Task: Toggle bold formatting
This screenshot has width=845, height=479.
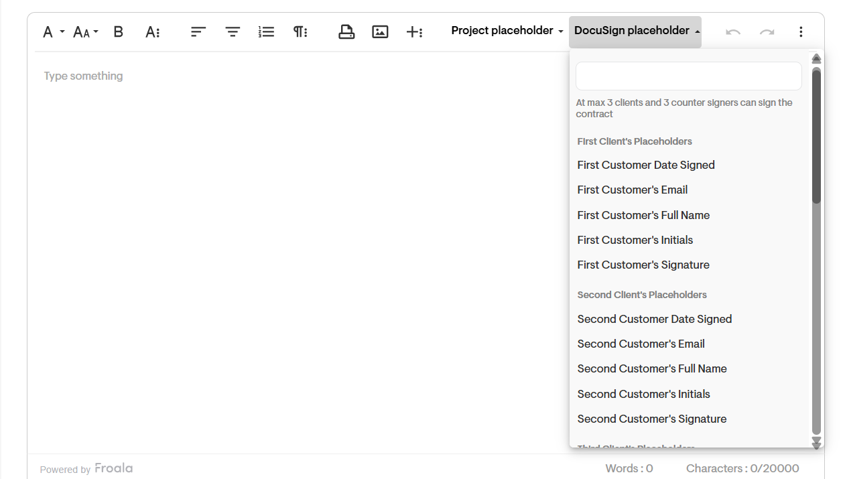Action: click(x=119, y=31)
